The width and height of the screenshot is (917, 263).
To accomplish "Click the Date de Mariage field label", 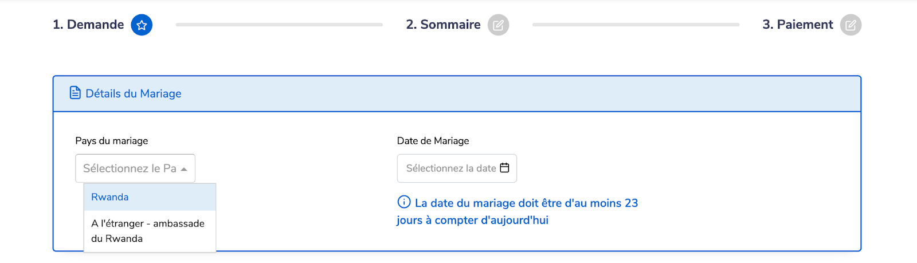I will 433,141.
